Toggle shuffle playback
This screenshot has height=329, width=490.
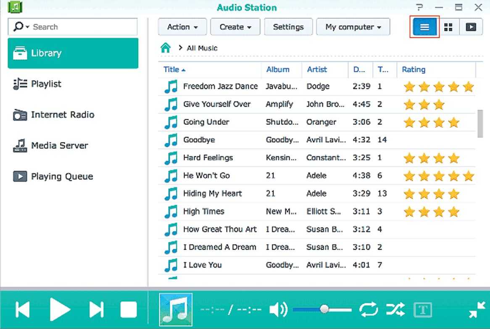pyautogui.click(x=395, y=310)
